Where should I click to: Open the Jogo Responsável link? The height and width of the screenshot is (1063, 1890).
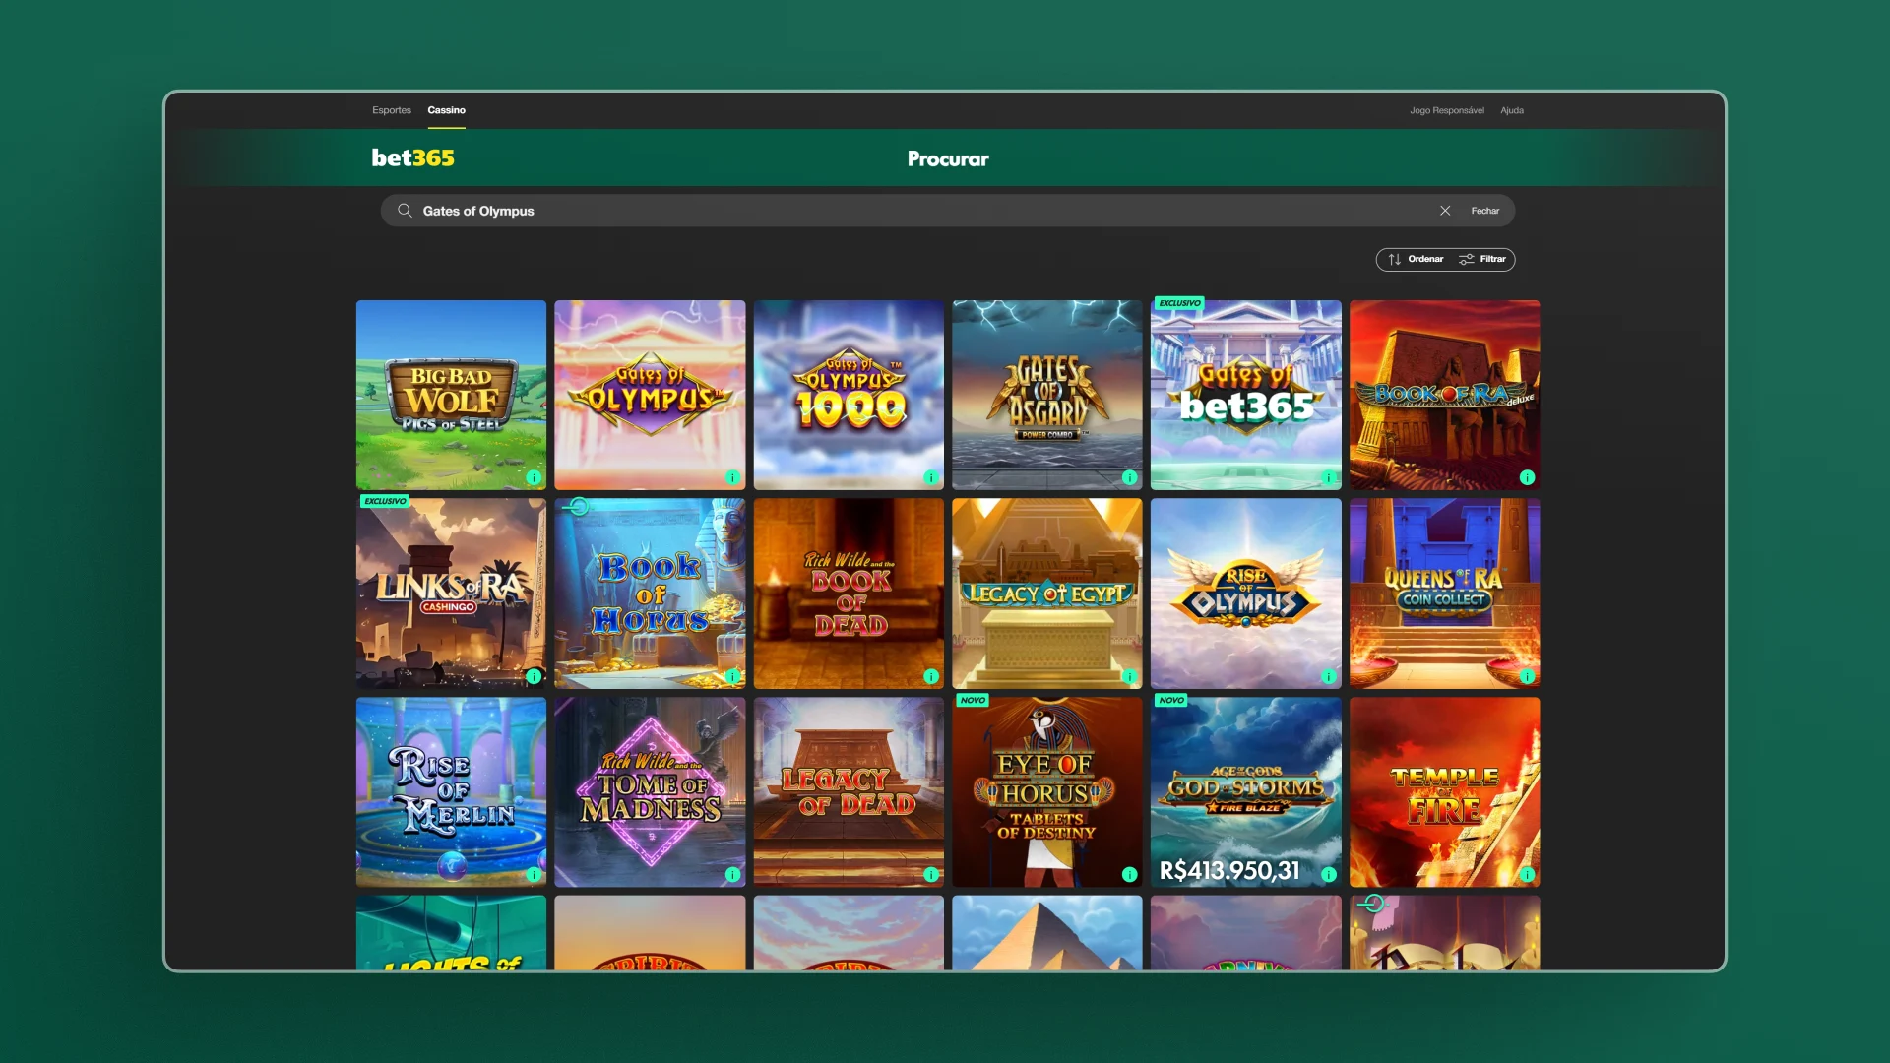1446,110
